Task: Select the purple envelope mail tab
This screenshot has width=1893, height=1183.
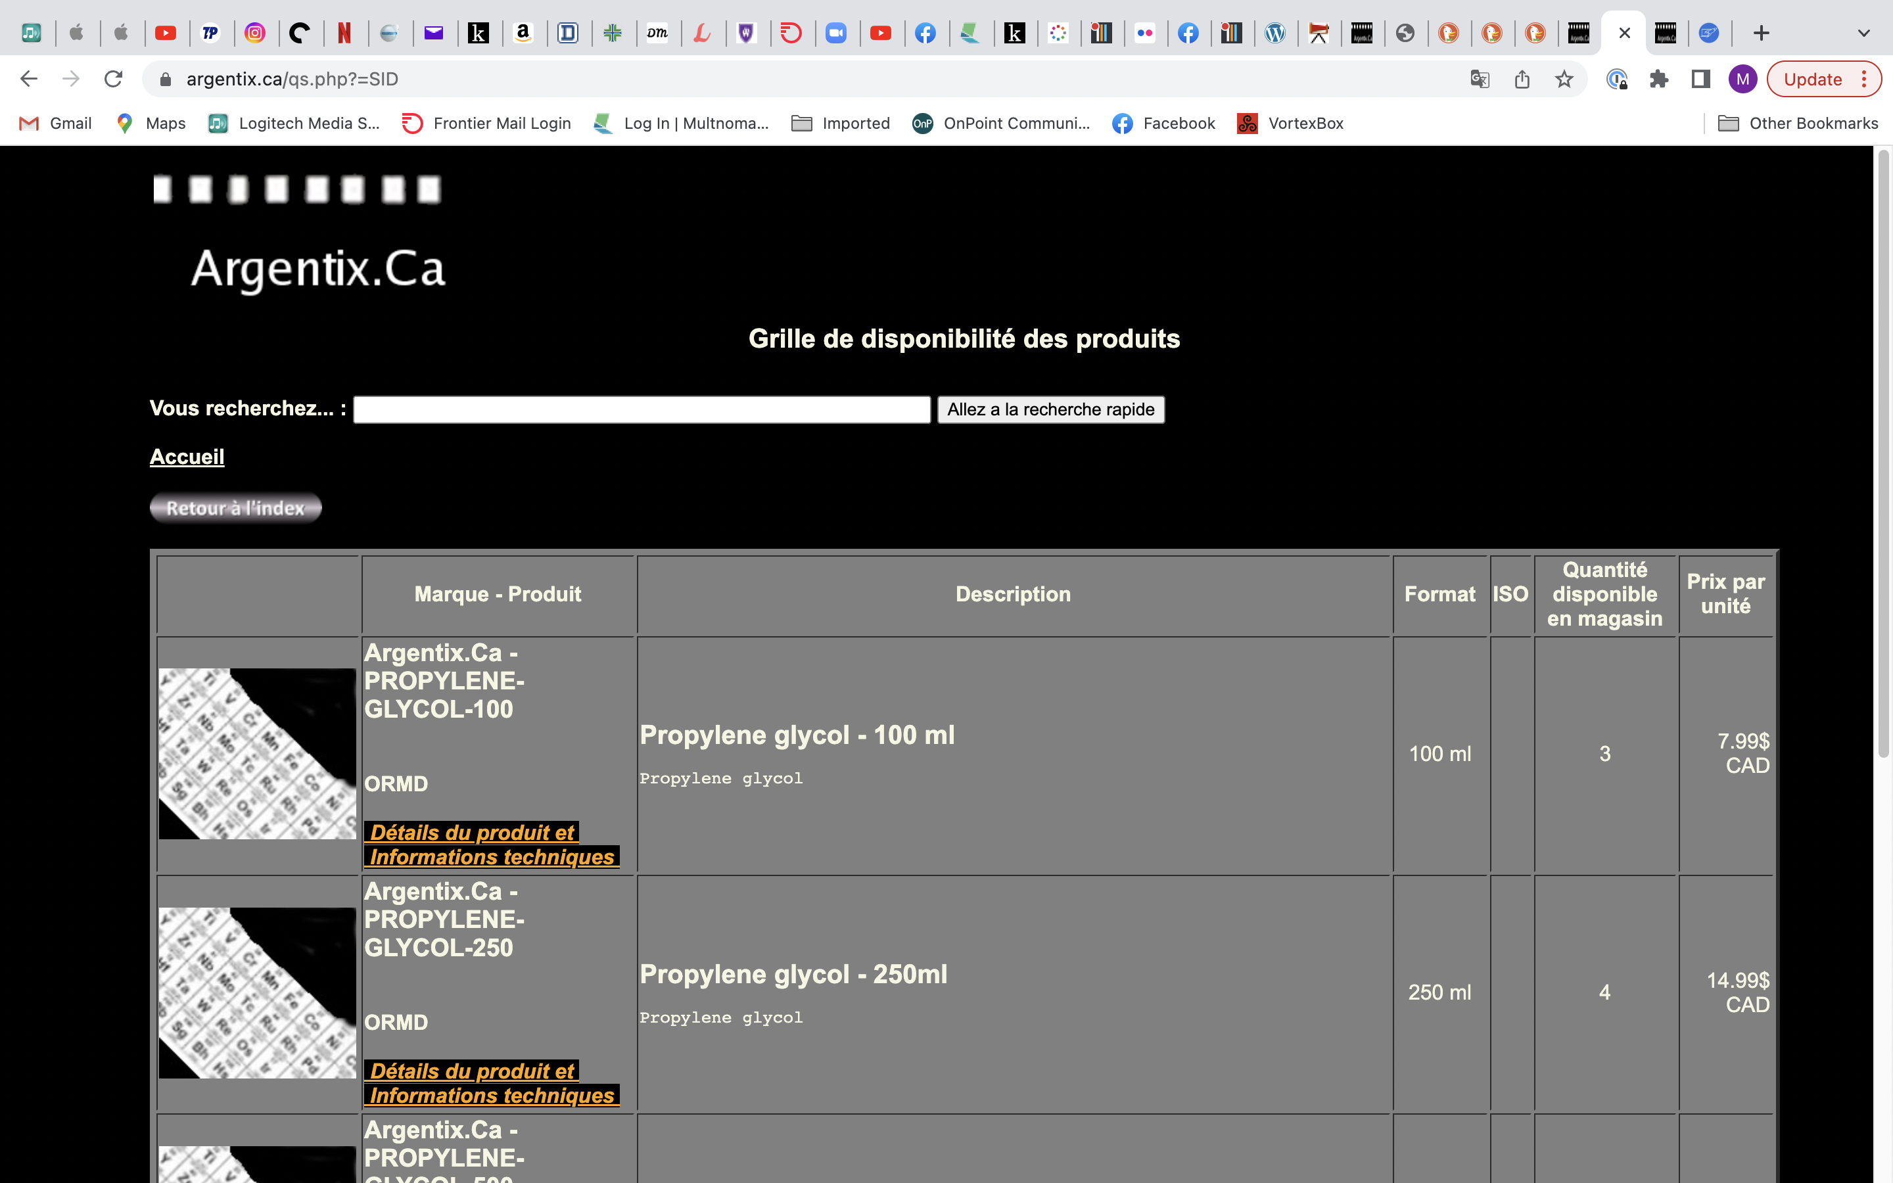Action: (433, 33)
